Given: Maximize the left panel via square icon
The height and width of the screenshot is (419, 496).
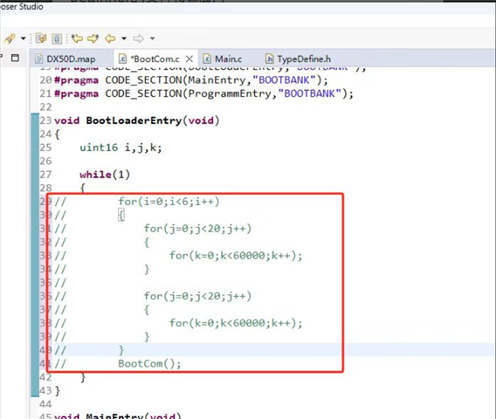Looking at the screenshot, I should pos(15,58).
